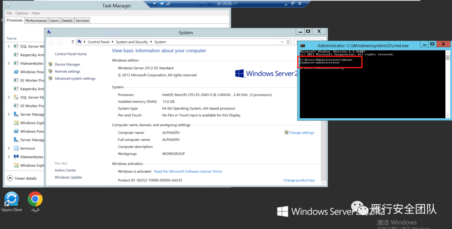Click the Product ID 00252-70000-00000-AA535
The width and height of the screenshot is (452, 229).
coord(150,181)
